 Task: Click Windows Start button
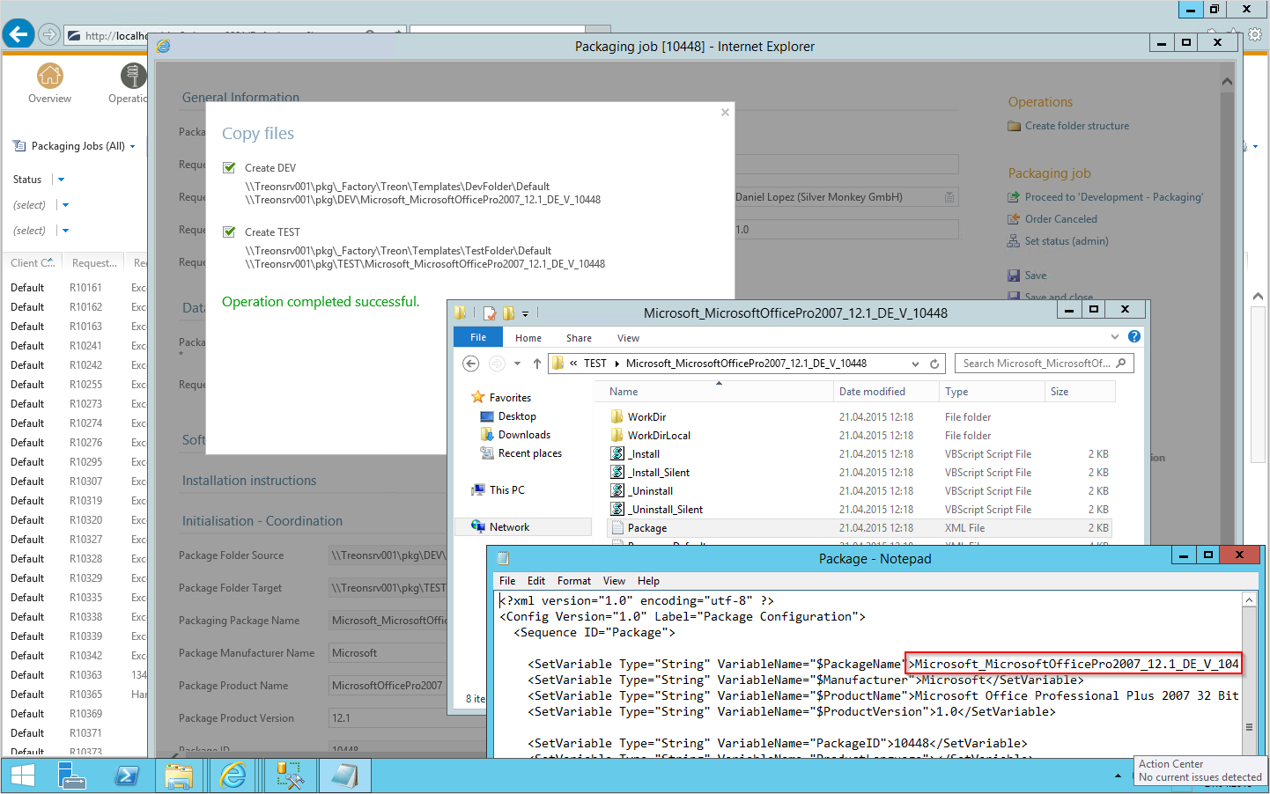coord(22,776)
